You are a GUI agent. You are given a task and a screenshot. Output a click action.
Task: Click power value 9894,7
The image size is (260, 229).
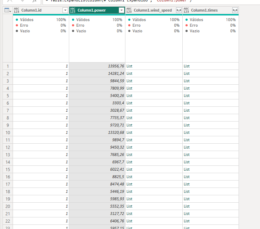118,140
